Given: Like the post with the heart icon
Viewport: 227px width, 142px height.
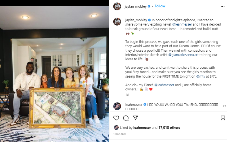Looking at the screenshot, I should pos(116,118).
